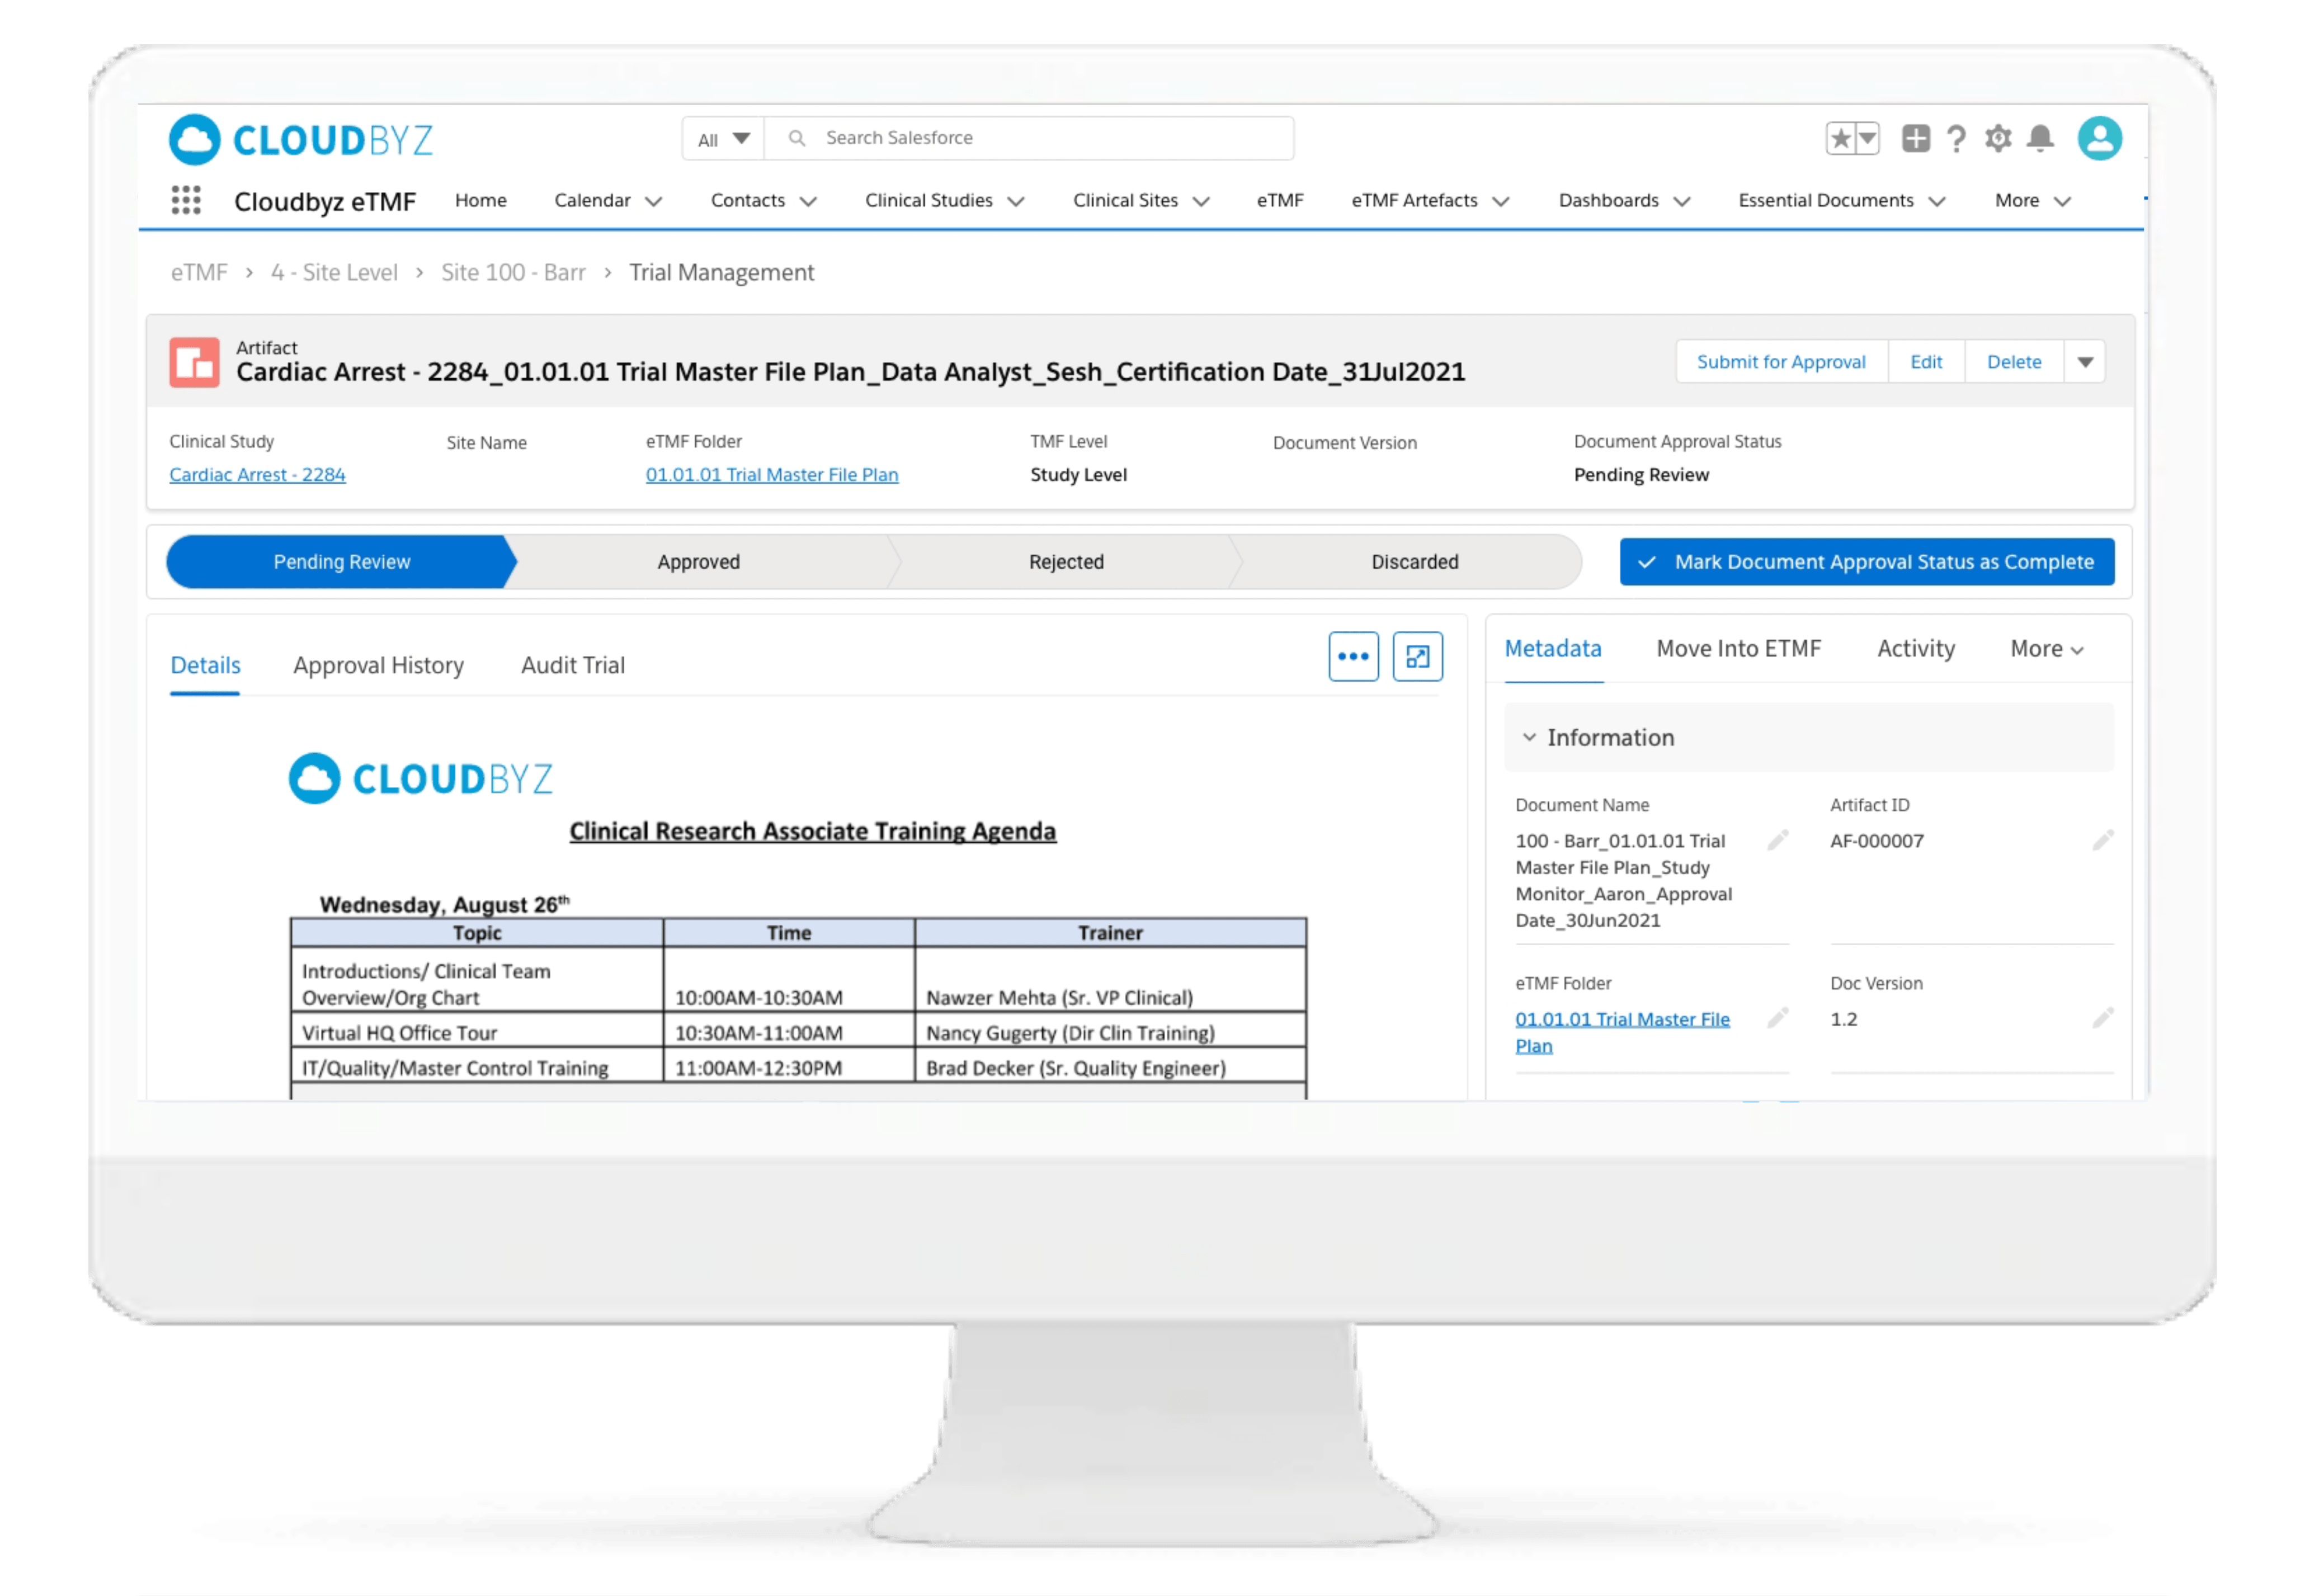Click the favorites star icon
Screen dimensions: 2305x1596
tap(1840, 138)
